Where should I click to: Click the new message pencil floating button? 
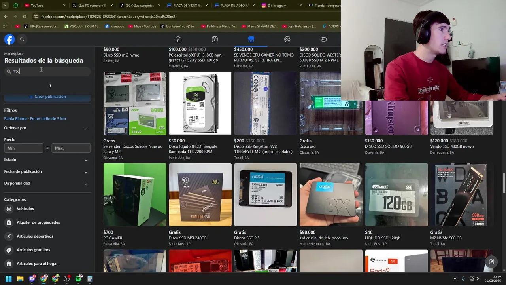point(491,262)
